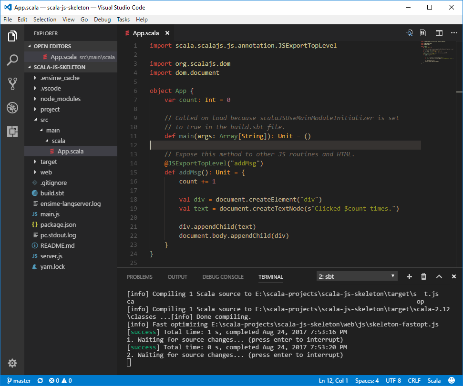The height and width of the screenshot is (386, 463).
Task: Collapse the src folder
Action: [x=71, y=120]
